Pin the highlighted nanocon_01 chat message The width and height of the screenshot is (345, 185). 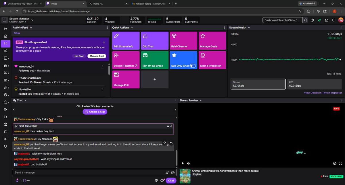click(165, 142)
